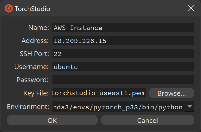
Task: Browse for a key file
Action: pos(172,93)
